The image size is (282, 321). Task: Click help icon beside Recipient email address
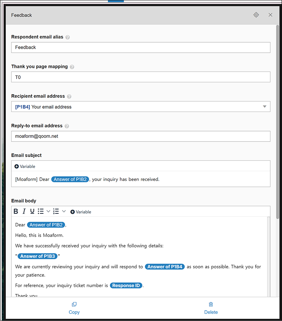(69, 96)
